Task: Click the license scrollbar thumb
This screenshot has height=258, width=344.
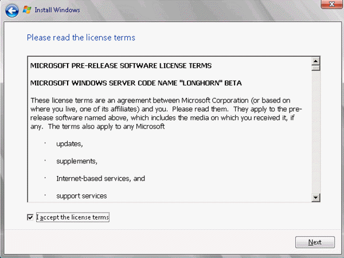Action: coord(316,68)
